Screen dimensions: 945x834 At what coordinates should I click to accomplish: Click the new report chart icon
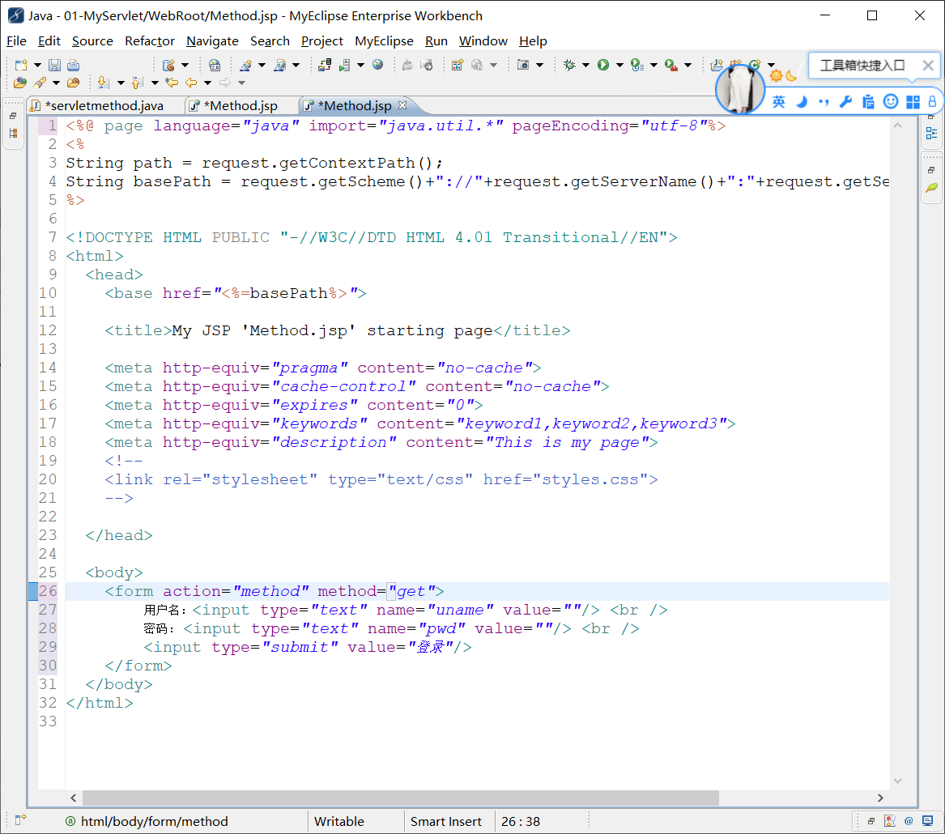pos(458,65)
